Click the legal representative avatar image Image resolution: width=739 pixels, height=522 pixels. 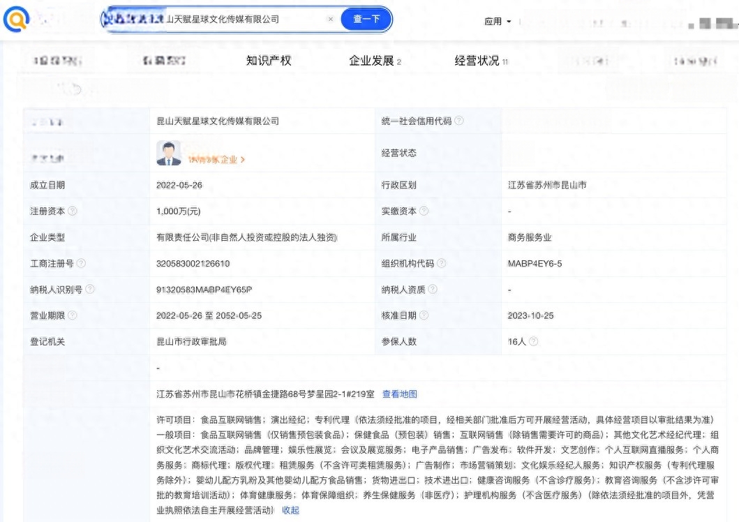pyautogui.click(x=169, y=153)
